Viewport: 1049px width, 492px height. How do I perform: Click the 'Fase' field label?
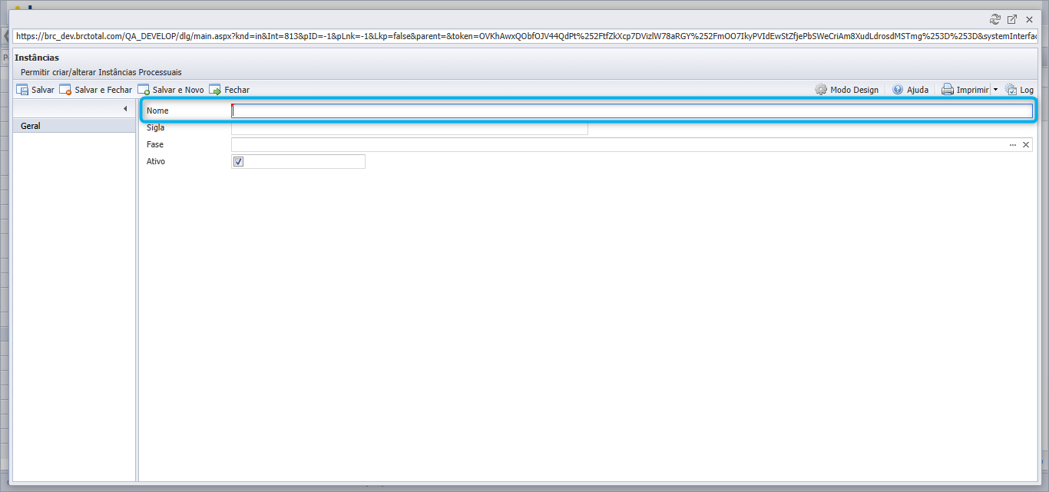click(155, 144)
